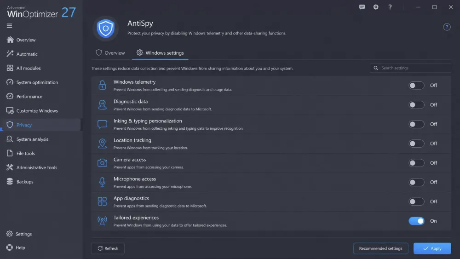The image size is (460, 259).
Task: Click the File tools document icon
Action: click(10, 153)
